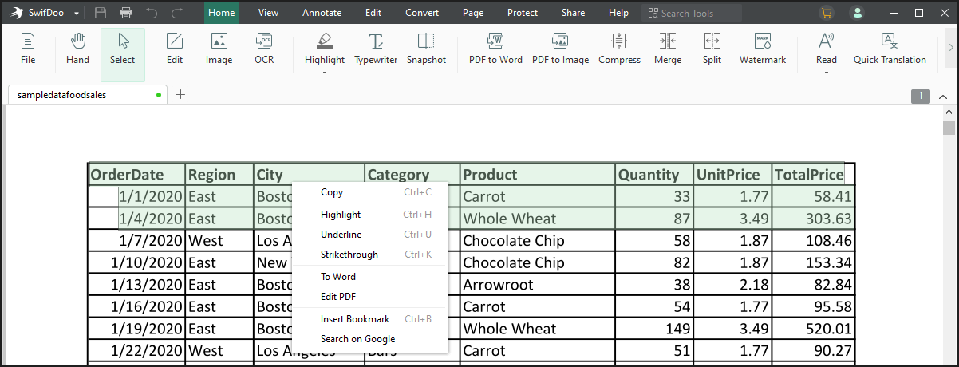Open the File tool
This screenshot has width=959, height=367.
[x=28, y=49]
